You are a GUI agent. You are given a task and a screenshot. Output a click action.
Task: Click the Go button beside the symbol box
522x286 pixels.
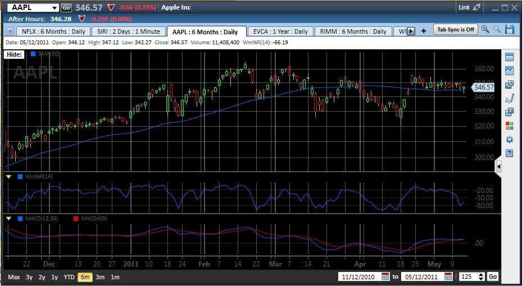66,8
